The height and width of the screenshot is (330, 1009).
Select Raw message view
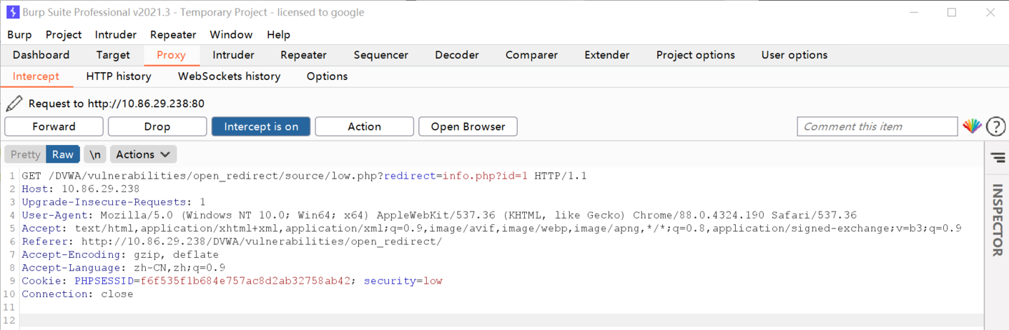[x=62, y=154]
